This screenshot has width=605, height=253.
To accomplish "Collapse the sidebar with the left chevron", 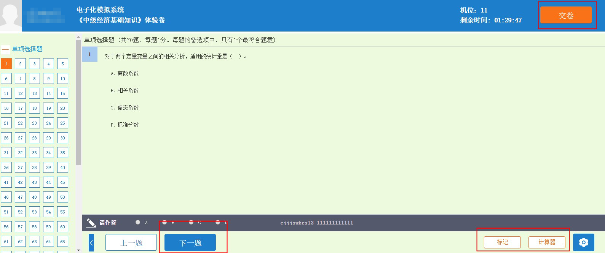I will 91,243.
